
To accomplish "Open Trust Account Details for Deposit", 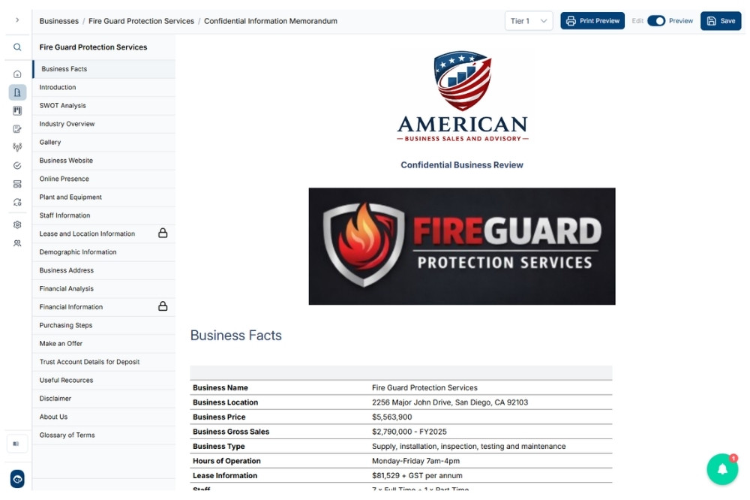I will pos(103,362).
